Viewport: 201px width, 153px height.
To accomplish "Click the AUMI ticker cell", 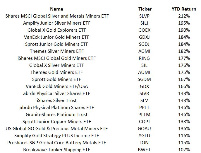I will (145, 72).
